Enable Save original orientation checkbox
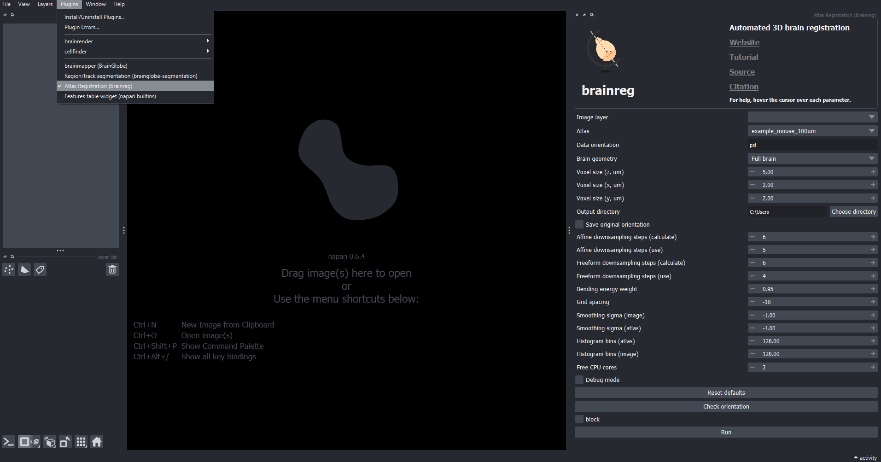 (579, 224)
